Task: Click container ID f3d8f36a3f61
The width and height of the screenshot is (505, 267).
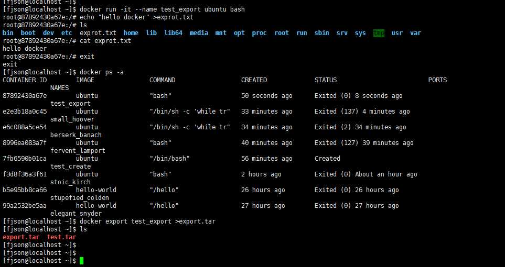Action: tap(25, 174)
